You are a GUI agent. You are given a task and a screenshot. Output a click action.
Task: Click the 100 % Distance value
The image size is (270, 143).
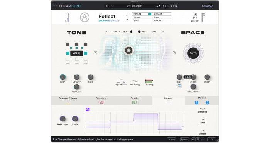[202, 108]
